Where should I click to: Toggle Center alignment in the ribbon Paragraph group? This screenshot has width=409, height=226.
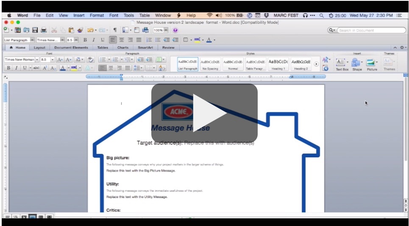point(111,68)
